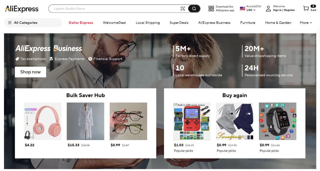Open image search camera icon
The image size is (320, 171).
point(183,9)
